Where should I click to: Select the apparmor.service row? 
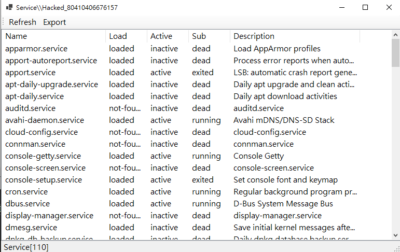(36, 49)
